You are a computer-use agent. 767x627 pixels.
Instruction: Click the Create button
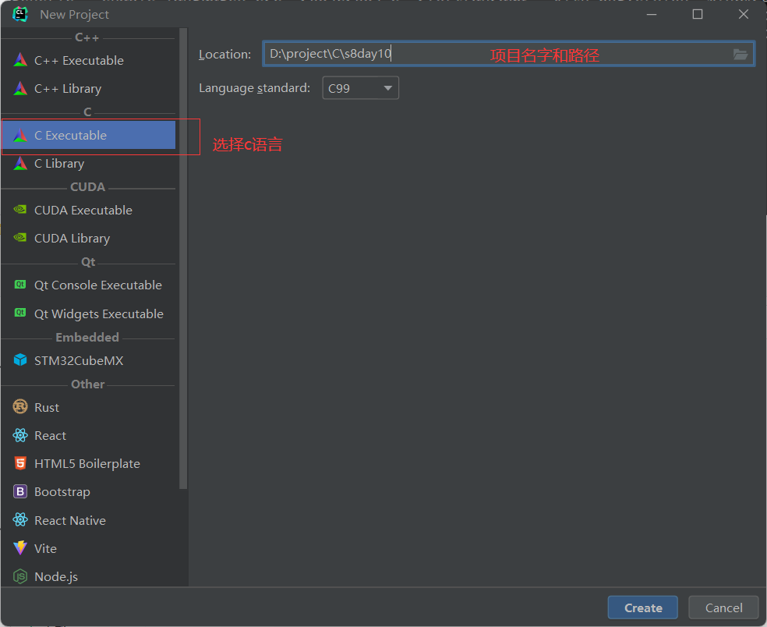pyautogui.click(x=643, y=608)
